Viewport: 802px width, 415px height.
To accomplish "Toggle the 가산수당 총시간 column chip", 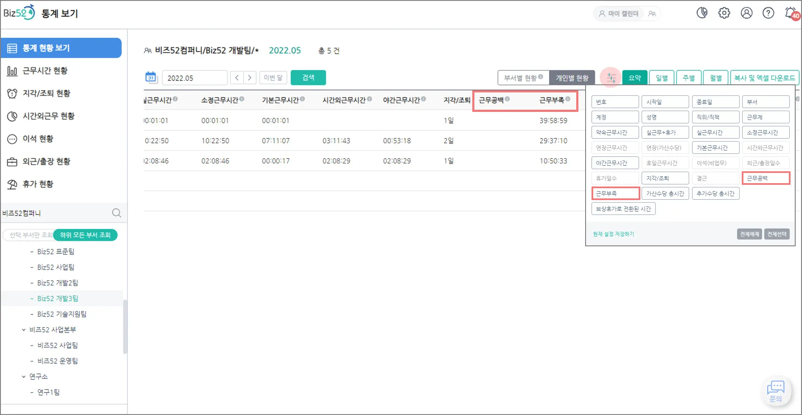I will coord(665,193).
